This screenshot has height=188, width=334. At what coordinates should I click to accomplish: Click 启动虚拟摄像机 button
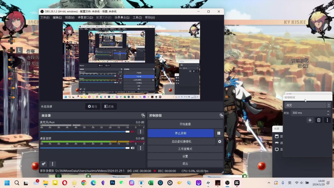click(182, 141)
